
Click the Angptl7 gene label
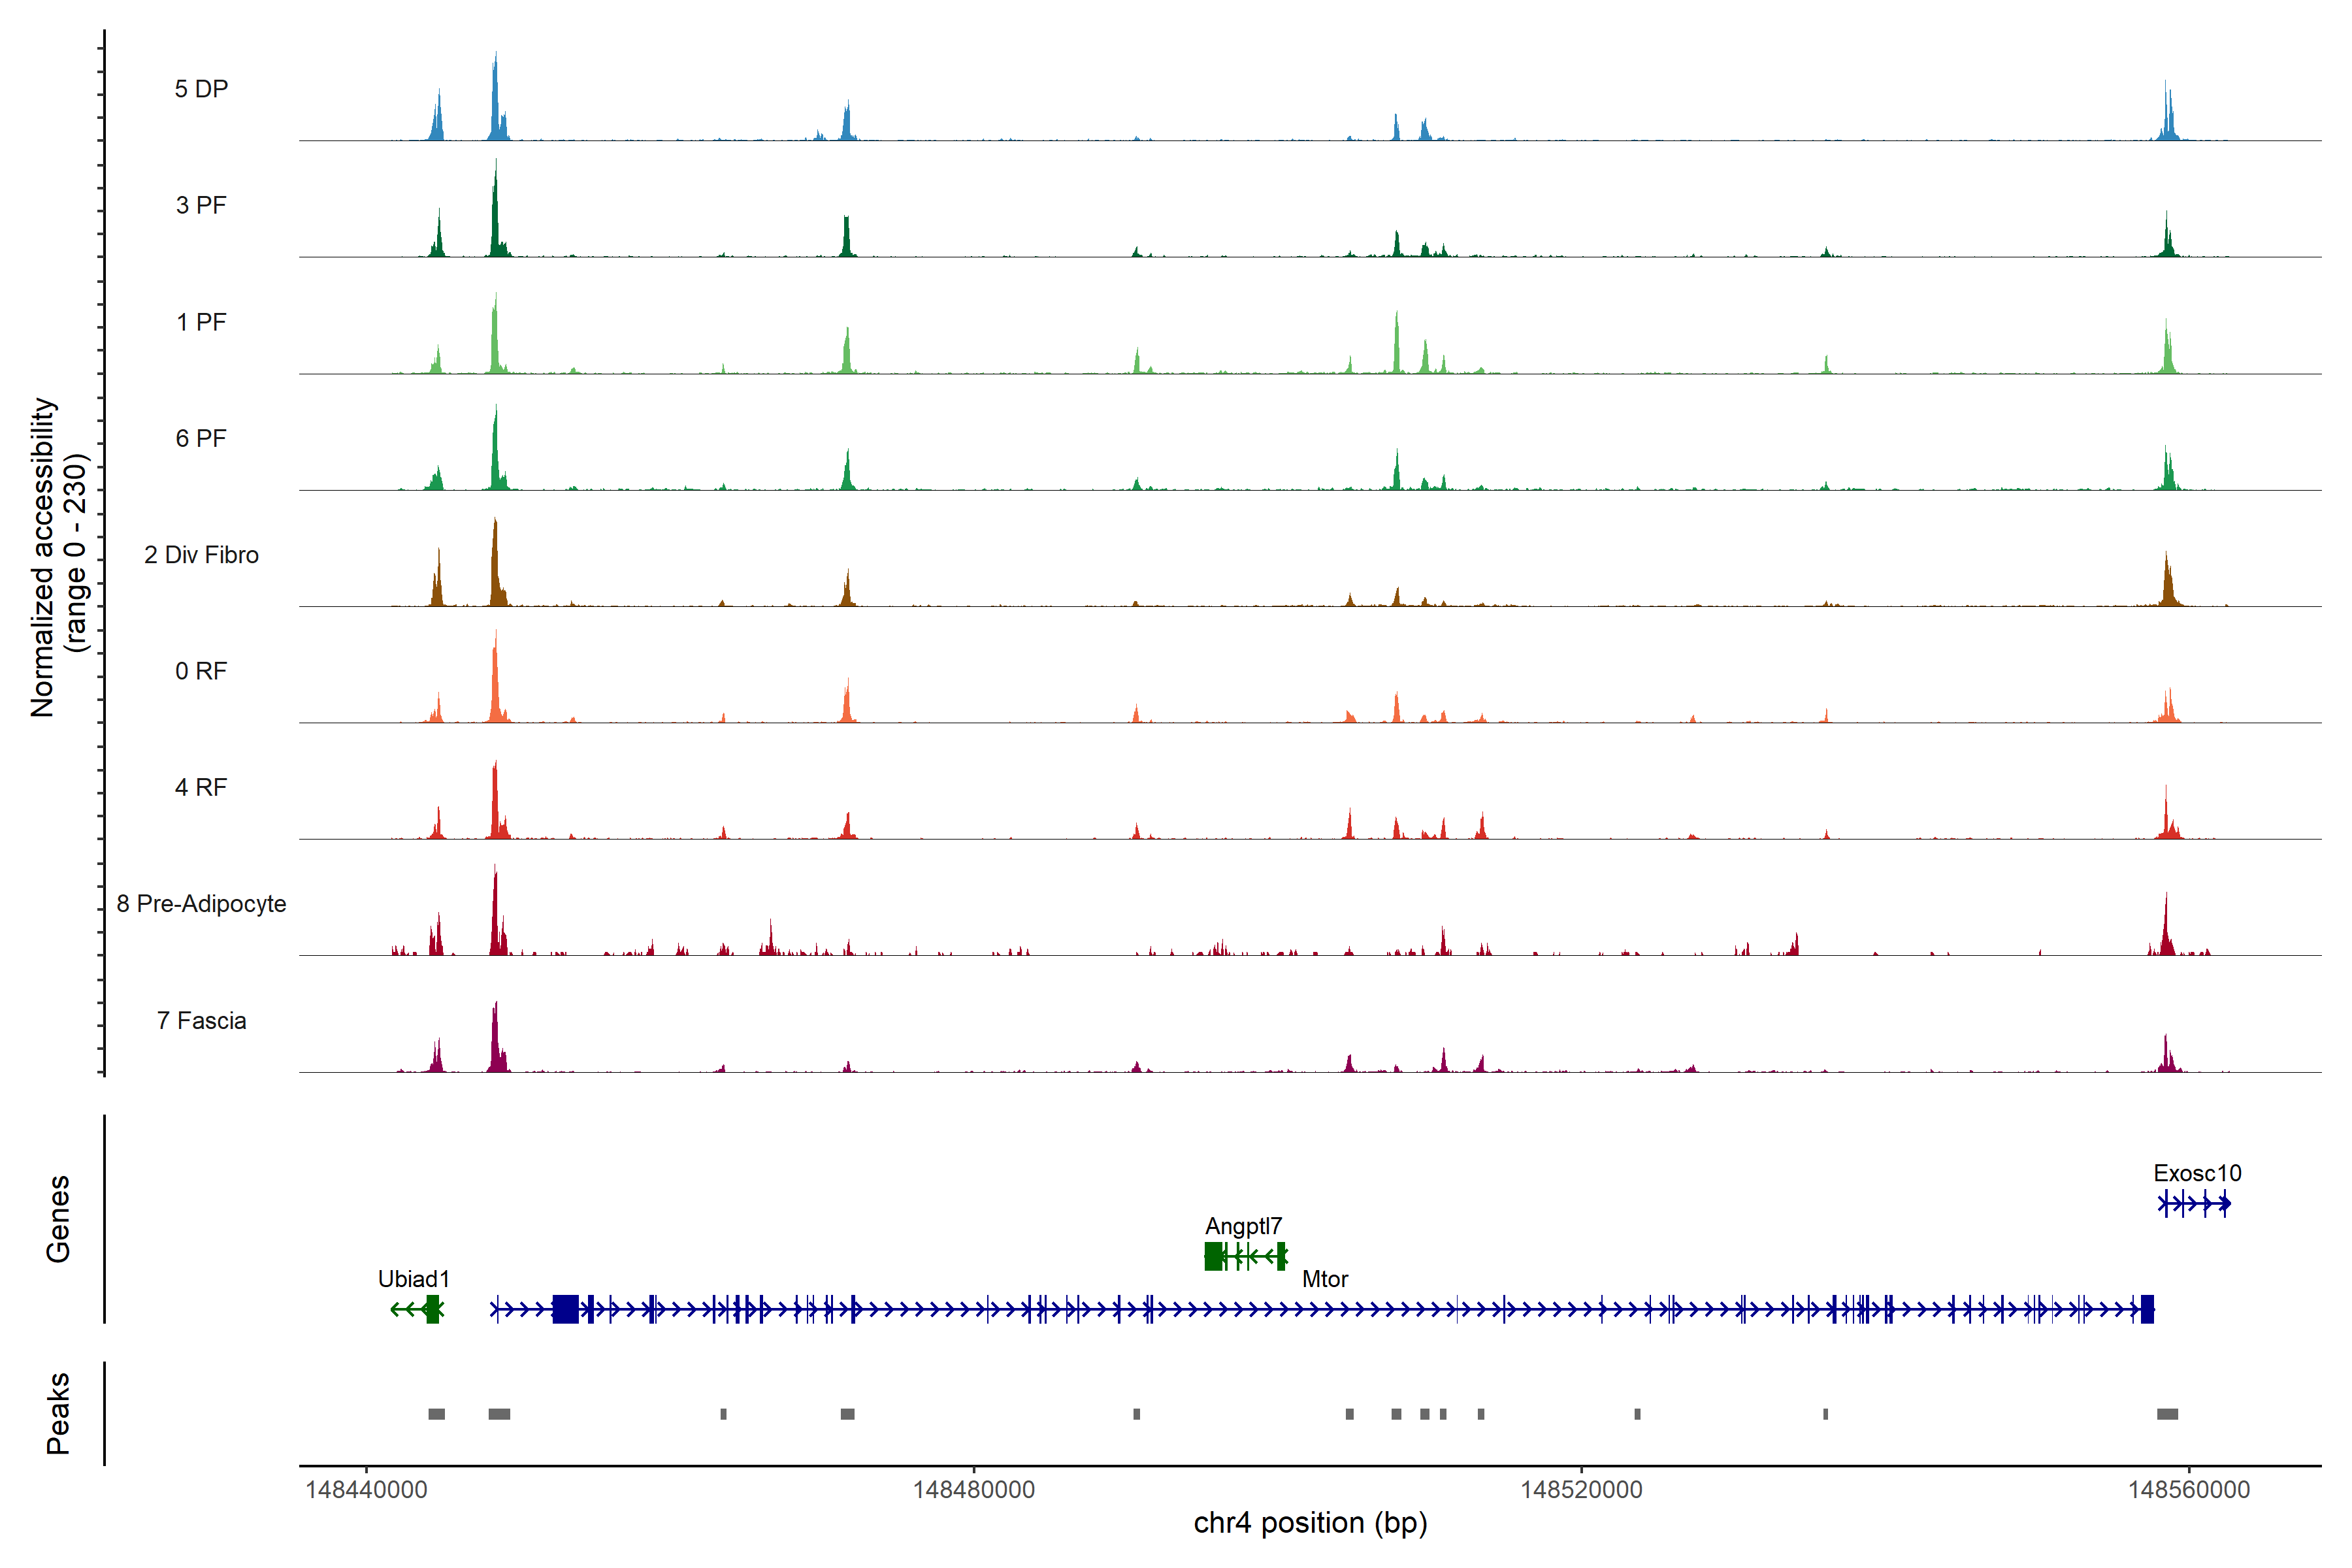pos(1243,1226)
